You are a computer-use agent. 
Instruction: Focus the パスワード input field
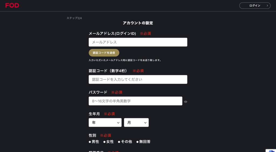(x=135, y=101)
